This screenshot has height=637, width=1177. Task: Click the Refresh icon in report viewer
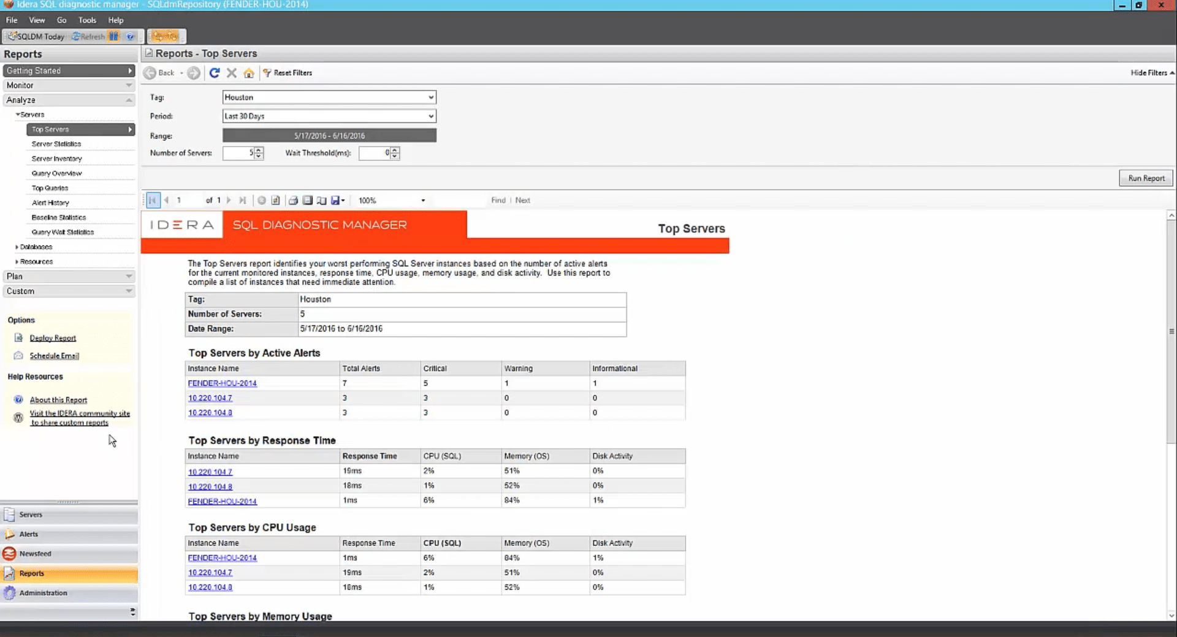click(215, 73)
